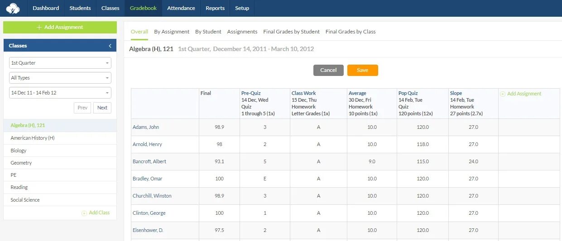This screenshot has height=241, width=562.
Task: Open the Attendance menu
Action: click(x=181, y=8)
